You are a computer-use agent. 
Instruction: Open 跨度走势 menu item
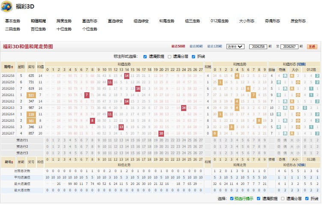[x=64, y=21]
